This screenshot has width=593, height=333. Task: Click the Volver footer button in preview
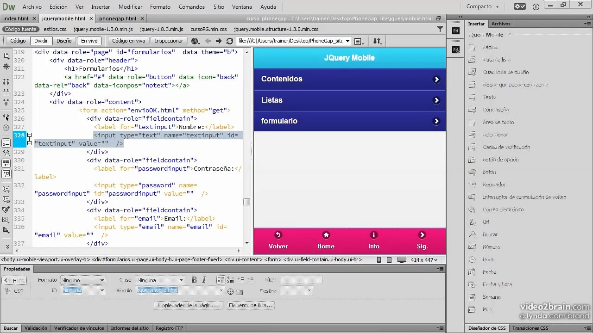(278, 241)
